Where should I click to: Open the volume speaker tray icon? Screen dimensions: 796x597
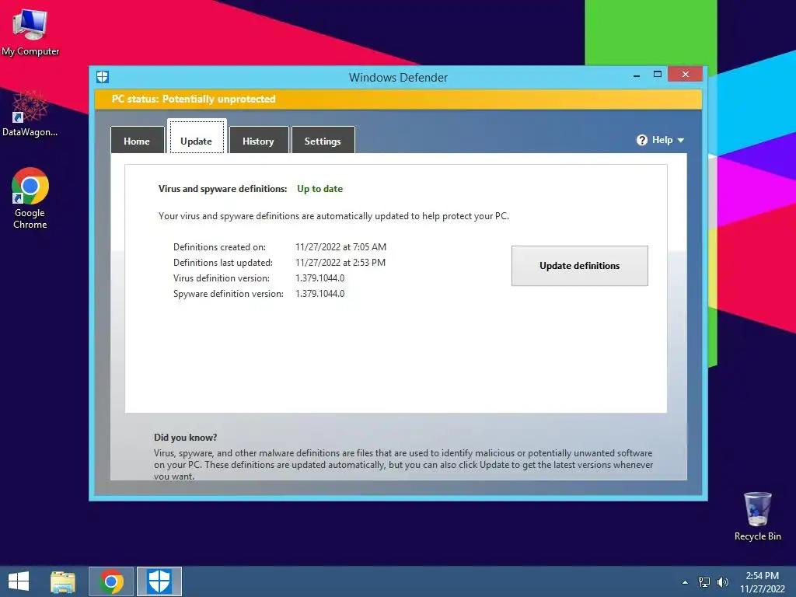722,582
